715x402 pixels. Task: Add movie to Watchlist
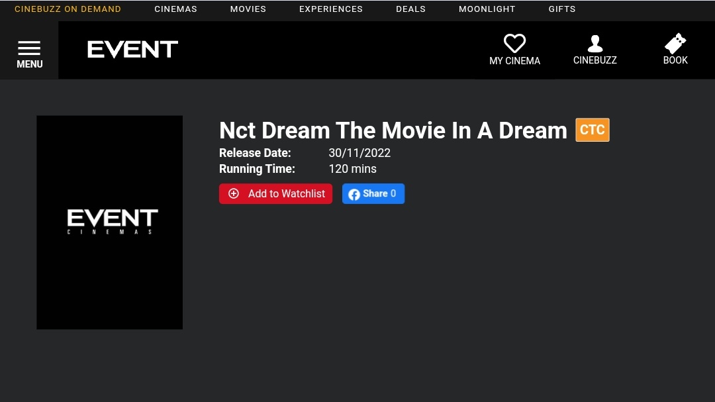(275, 193)
